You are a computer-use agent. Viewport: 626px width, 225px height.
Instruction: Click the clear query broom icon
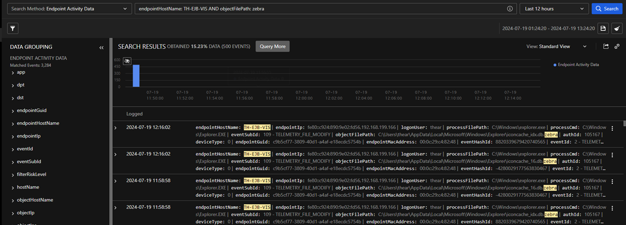pyautogui.click(x=617, y=29)
